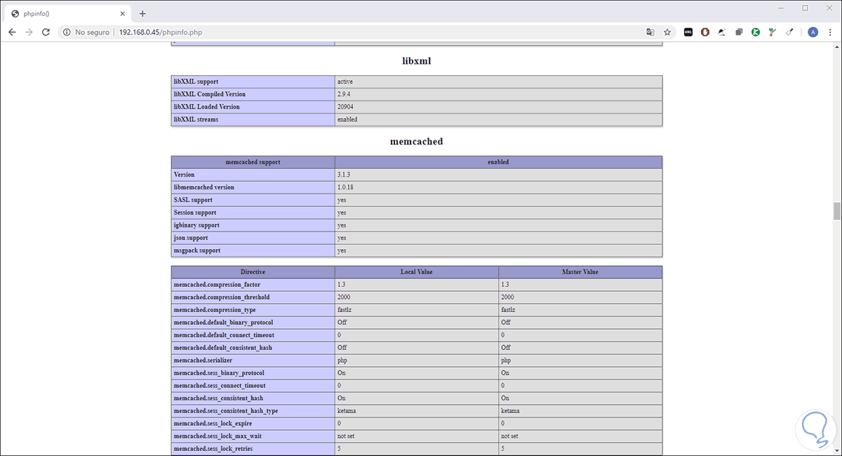Click 'memcached.default_connect_timeout' directive
842x456 pixels.
pos(224,335)
